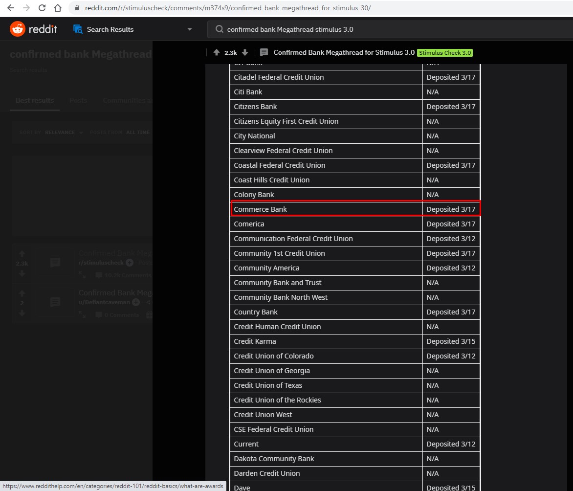Downvote the Confirmed Bank Megathread post header
Image resolution: width=573 pixels, height=491 pixels.
pos(245,52)
